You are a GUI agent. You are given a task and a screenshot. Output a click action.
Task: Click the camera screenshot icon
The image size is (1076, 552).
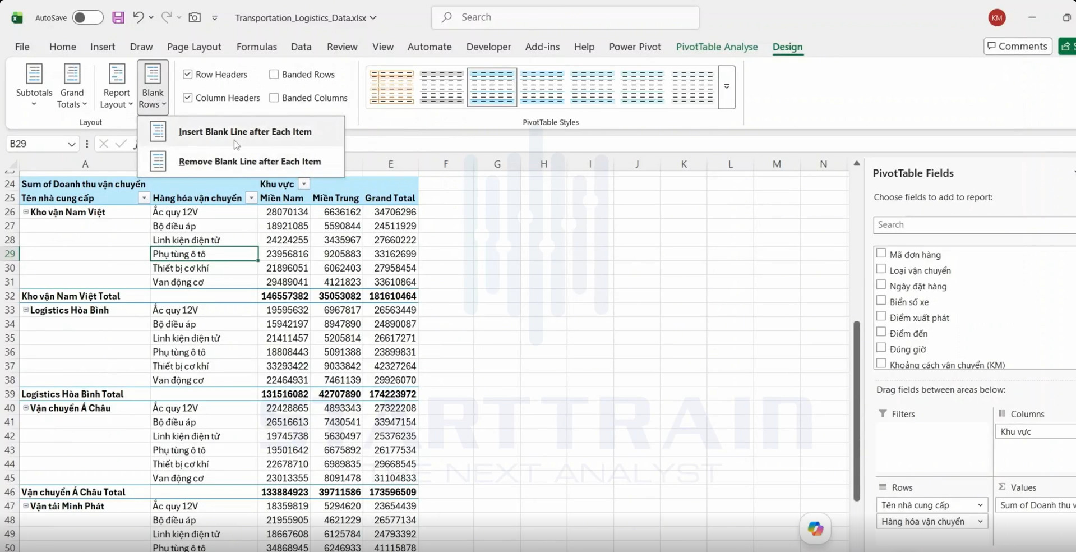click(x=195, y=17)
